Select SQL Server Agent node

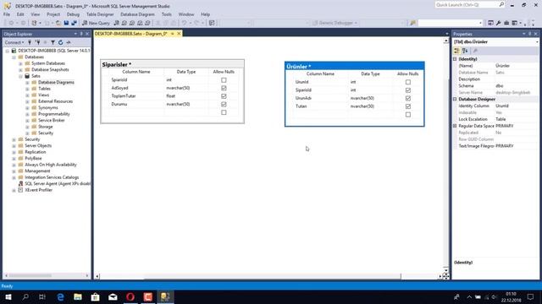[x=57, y=184]
